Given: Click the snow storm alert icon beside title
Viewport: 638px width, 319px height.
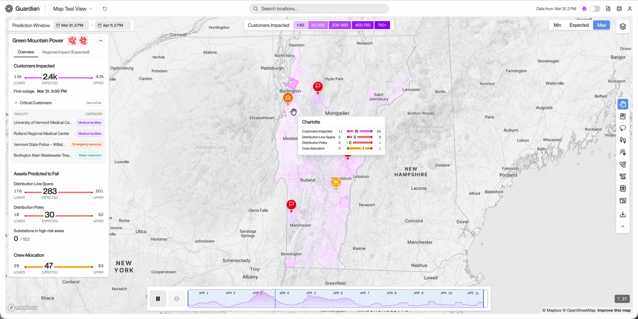Looking at the screenshot, I should point(83,41).
